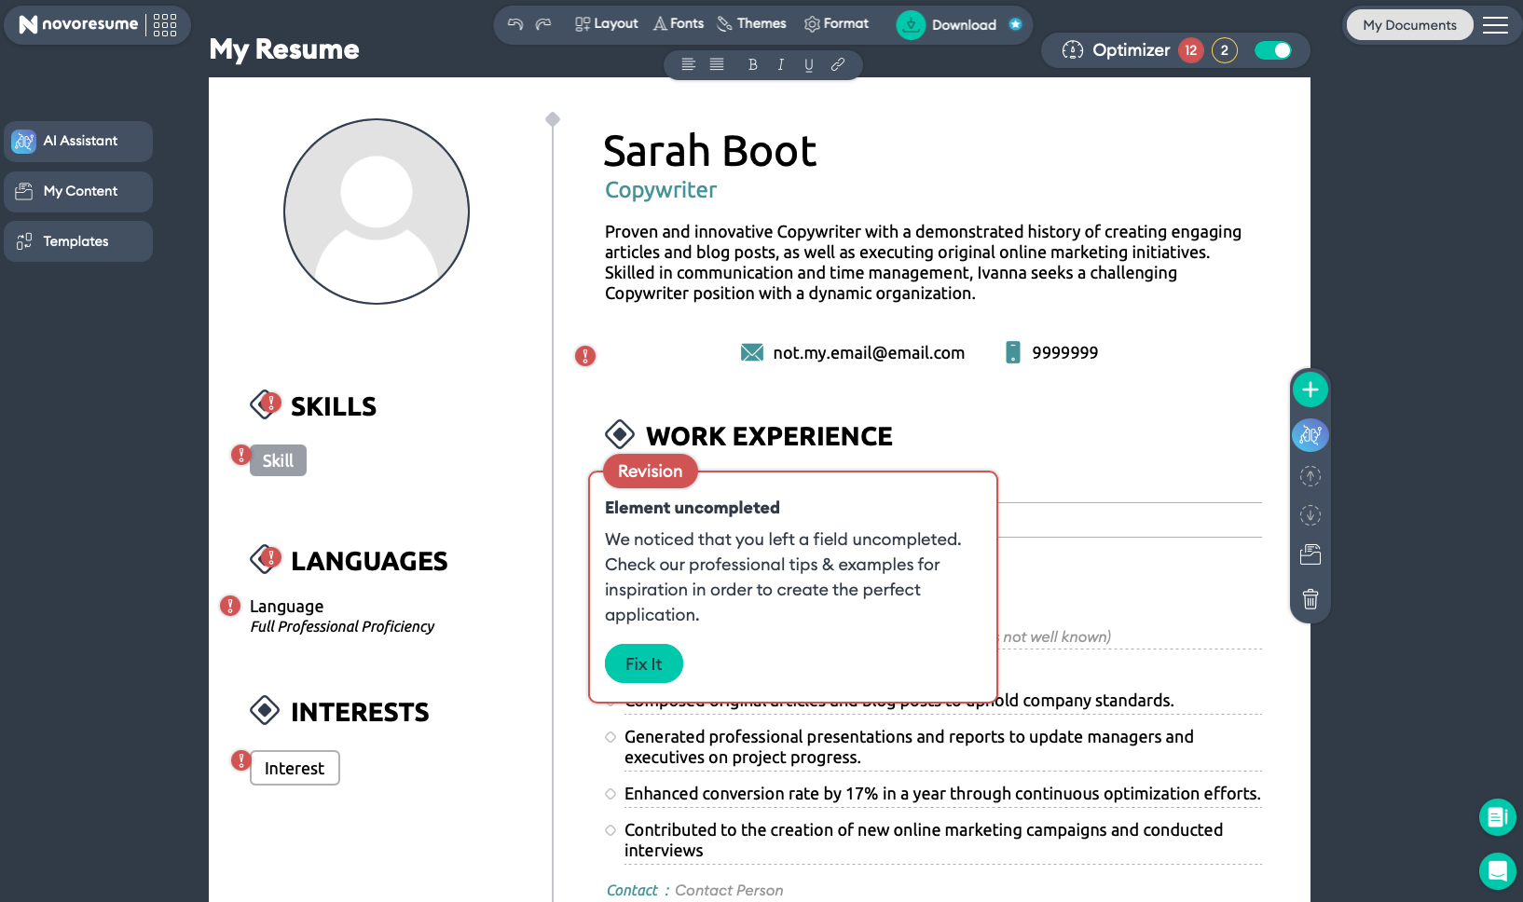Toggle the Optimizer switch off

1272,50
